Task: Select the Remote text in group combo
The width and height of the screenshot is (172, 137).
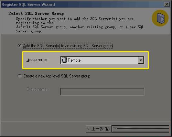Action: pos(74,60)
